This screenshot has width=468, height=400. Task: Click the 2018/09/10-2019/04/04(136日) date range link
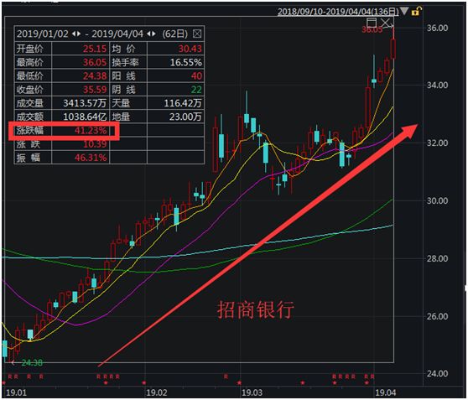[x=338, y=12]
